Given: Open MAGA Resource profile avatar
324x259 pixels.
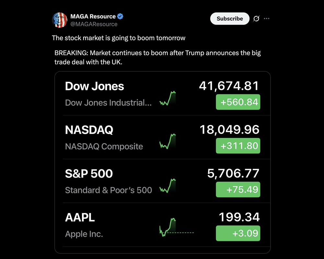Looking at the screenshot, I should [x=60, y=20].
